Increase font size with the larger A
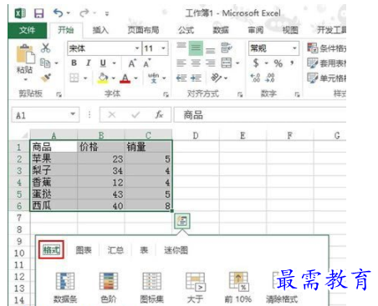 point(132,63)
